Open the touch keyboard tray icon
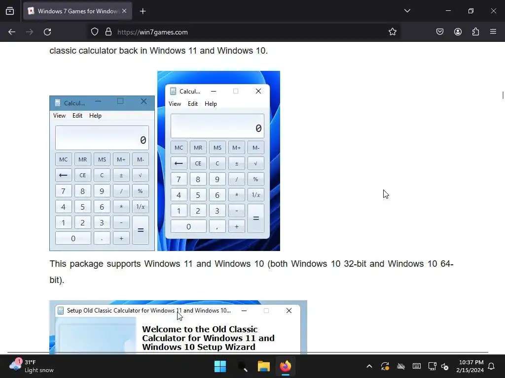Viewport: 505px width, 378px height. (417, 366)
